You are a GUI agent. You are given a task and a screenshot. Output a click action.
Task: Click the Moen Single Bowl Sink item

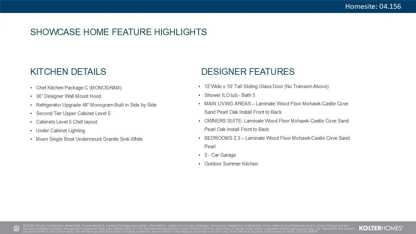[x=89, y=139]
